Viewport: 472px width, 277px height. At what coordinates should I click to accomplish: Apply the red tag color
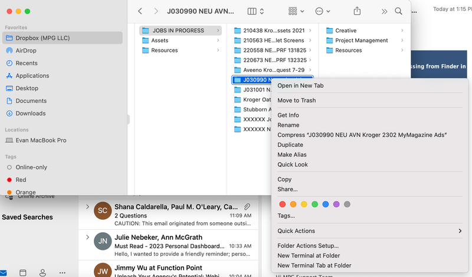click(x=283, y=205)
